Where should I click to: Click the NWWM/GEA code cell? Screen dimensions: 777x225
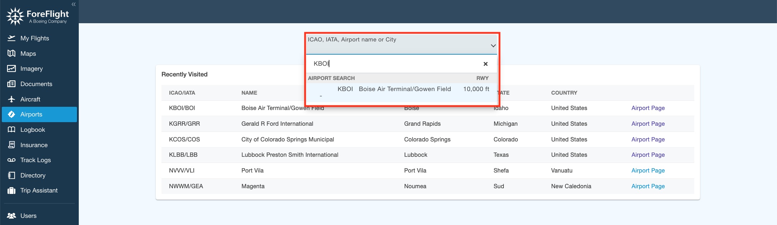(x=186, y=186)
